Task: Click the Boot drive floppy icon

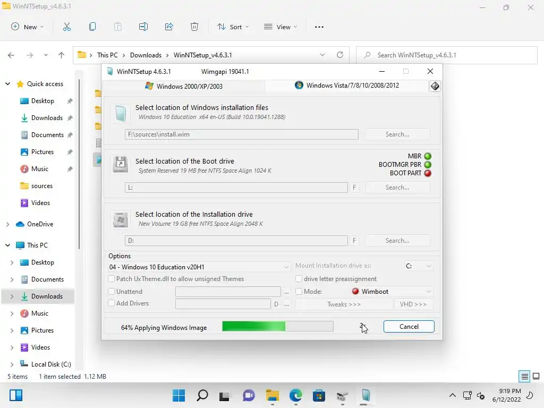Action: click(x=121, y=165)
